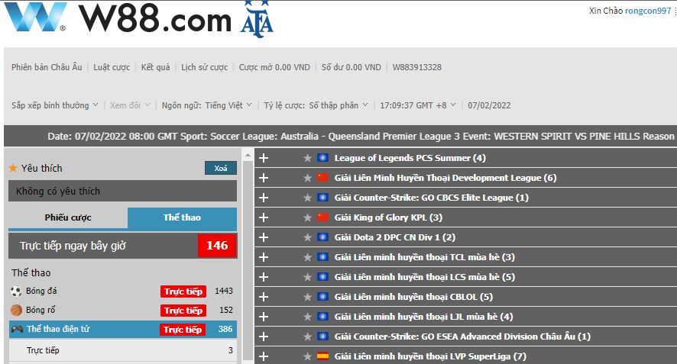Open the Ngôn ngữ: Tiếng Việt dropdown

pyautogui.click(x=207, y=105)
